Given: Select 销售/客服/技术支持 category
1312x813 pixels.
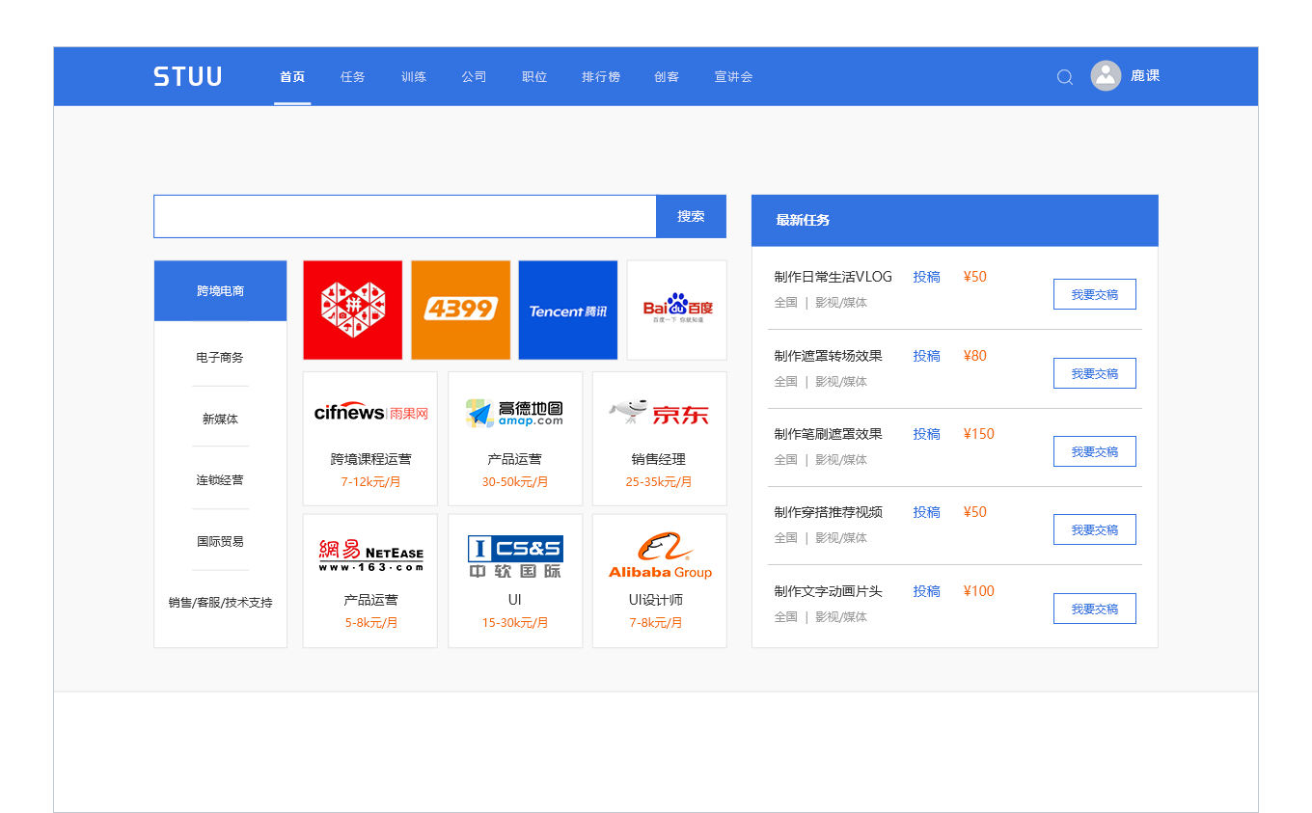Looking at the screenshot, I should click(220, 603).
